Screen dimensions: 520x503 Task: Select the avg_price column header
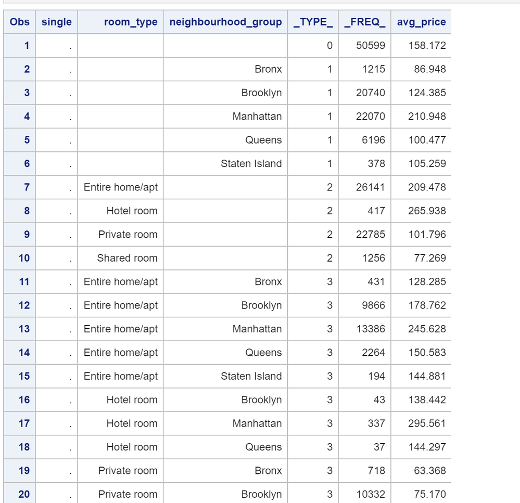[421, 22]
